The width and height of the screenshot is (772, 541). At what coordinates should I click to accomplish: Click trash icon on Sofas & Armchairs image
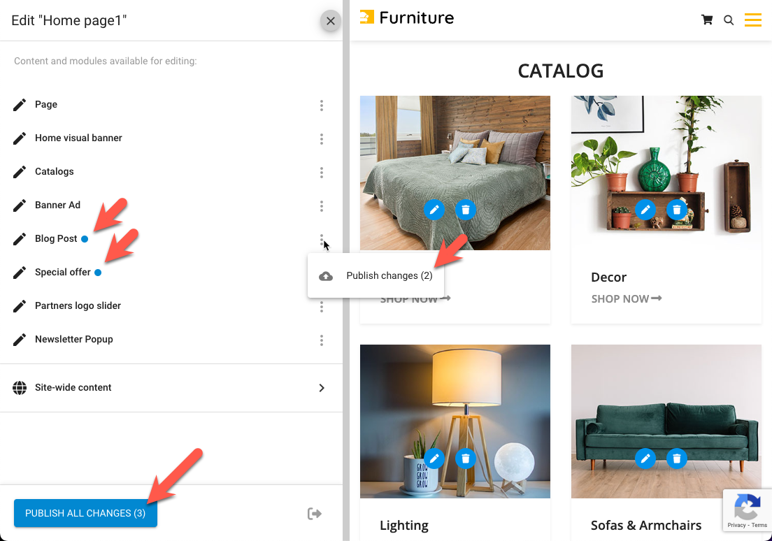click(x=677, y=459)
